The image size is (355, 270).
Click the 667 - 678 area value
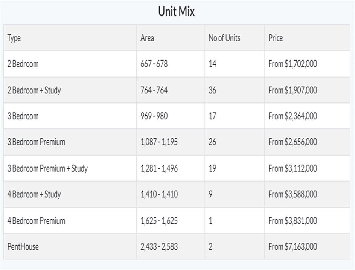pyautogui.click(x=154, y=64)
